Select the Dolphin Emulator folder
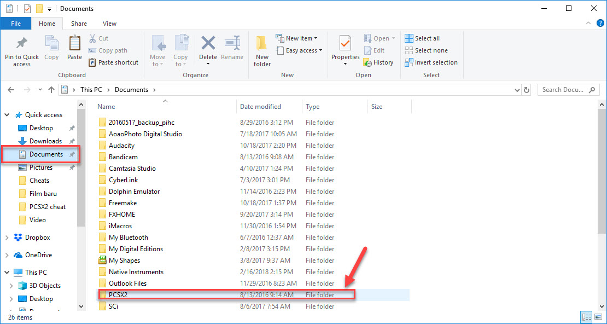Viewport: 607px width, 324px height. coord(135,192)
